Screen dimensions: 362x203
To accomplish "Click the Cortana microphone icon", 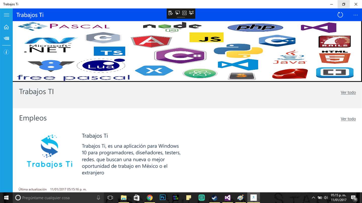I will pyautogui.click(x=99, y=198).
